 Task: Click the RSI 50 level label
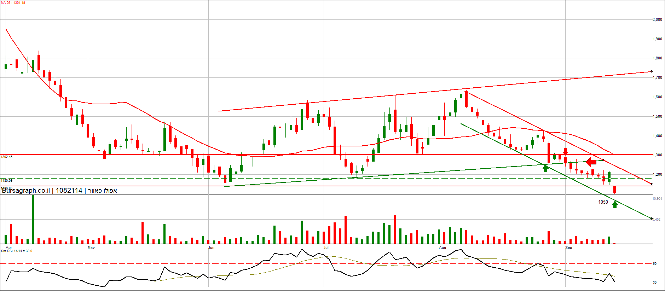point(655,264)
